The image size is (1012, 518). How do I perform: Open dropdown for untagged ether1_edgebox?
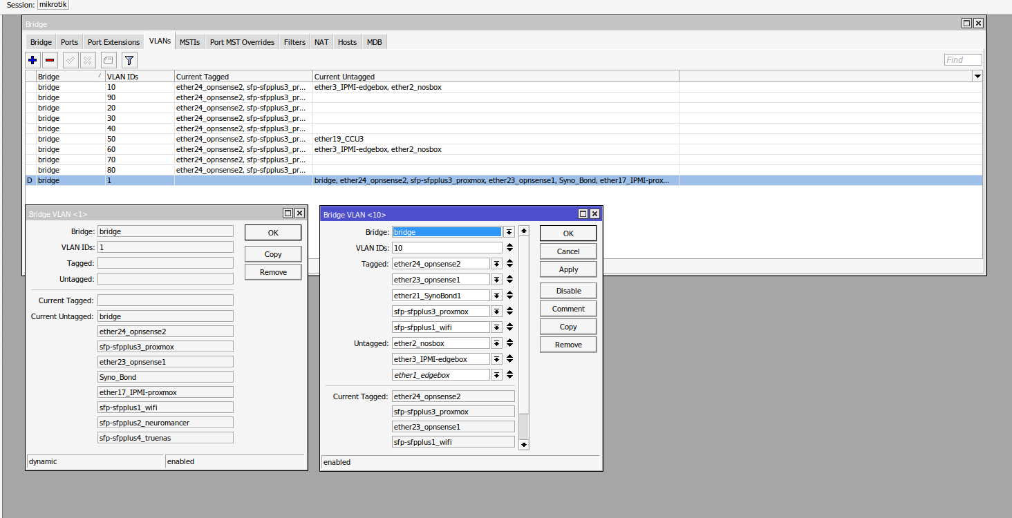(x=496, y=375)
